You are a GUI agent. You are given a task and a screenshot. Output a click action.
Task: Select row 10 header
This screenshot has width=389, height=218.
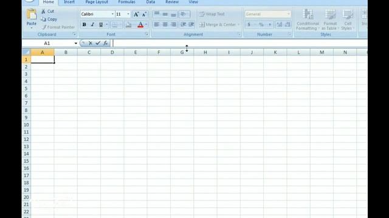26,125
